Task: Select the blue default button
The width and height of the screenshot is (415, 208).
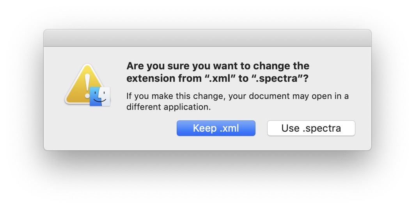Action: click(216, 128)
